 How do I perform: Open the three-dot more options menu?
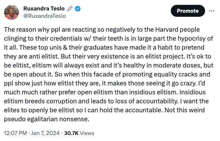point(211,11)
